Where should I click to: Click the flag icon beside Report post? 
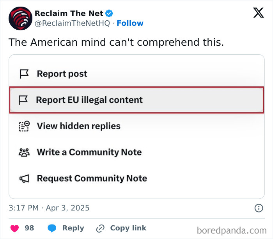click(24, 74)
